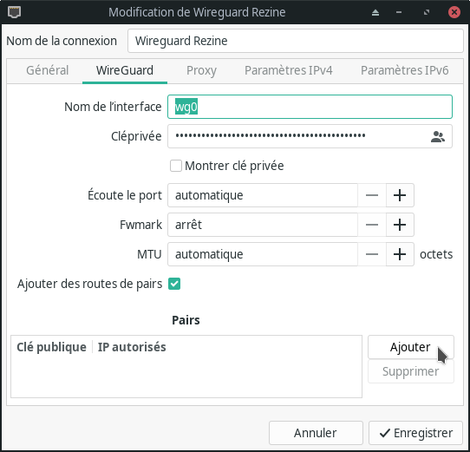Switch to the Général tab

pos(48,70)
